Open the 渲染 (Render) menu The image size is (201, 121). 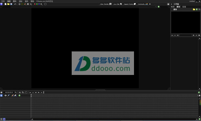point(26,1)
